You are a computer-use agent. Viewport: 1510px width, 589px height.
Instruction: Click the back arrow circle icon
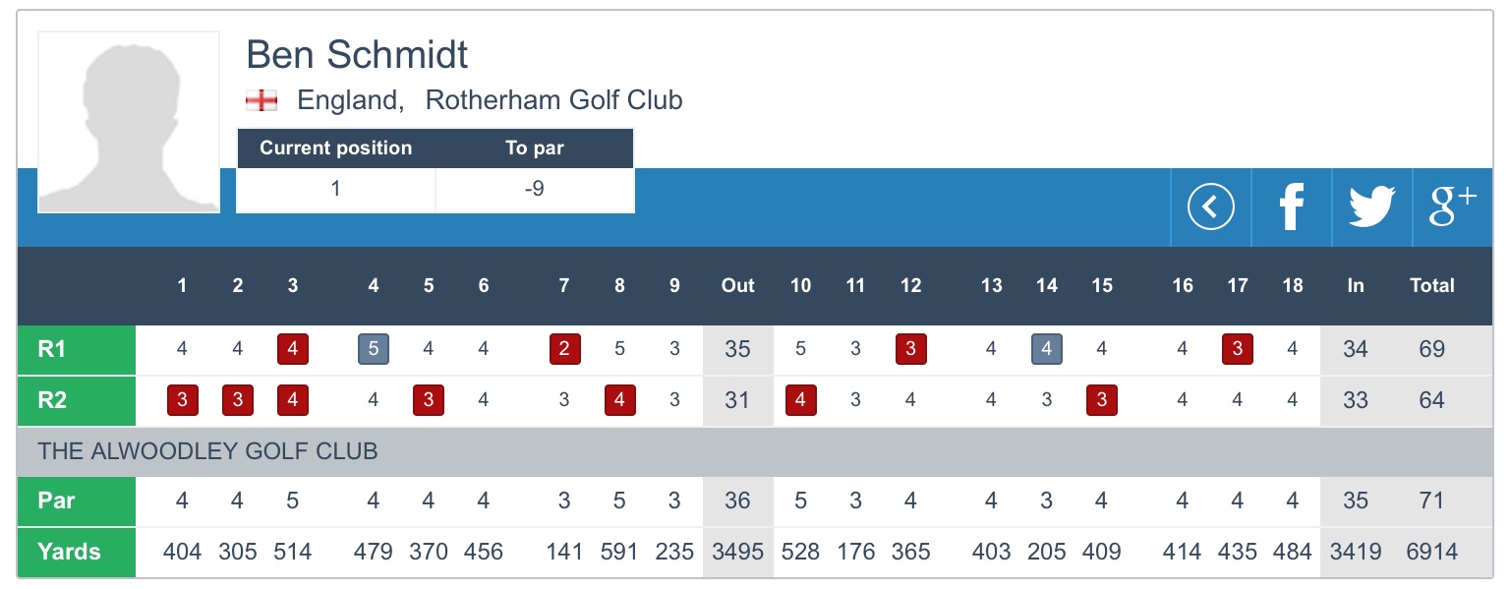1210,207
